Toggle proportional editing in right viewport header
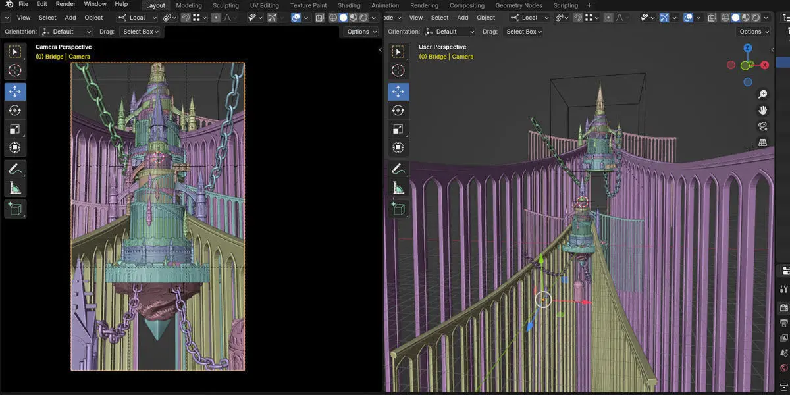Viewport: 790px width, 395px height. (608, 18)
